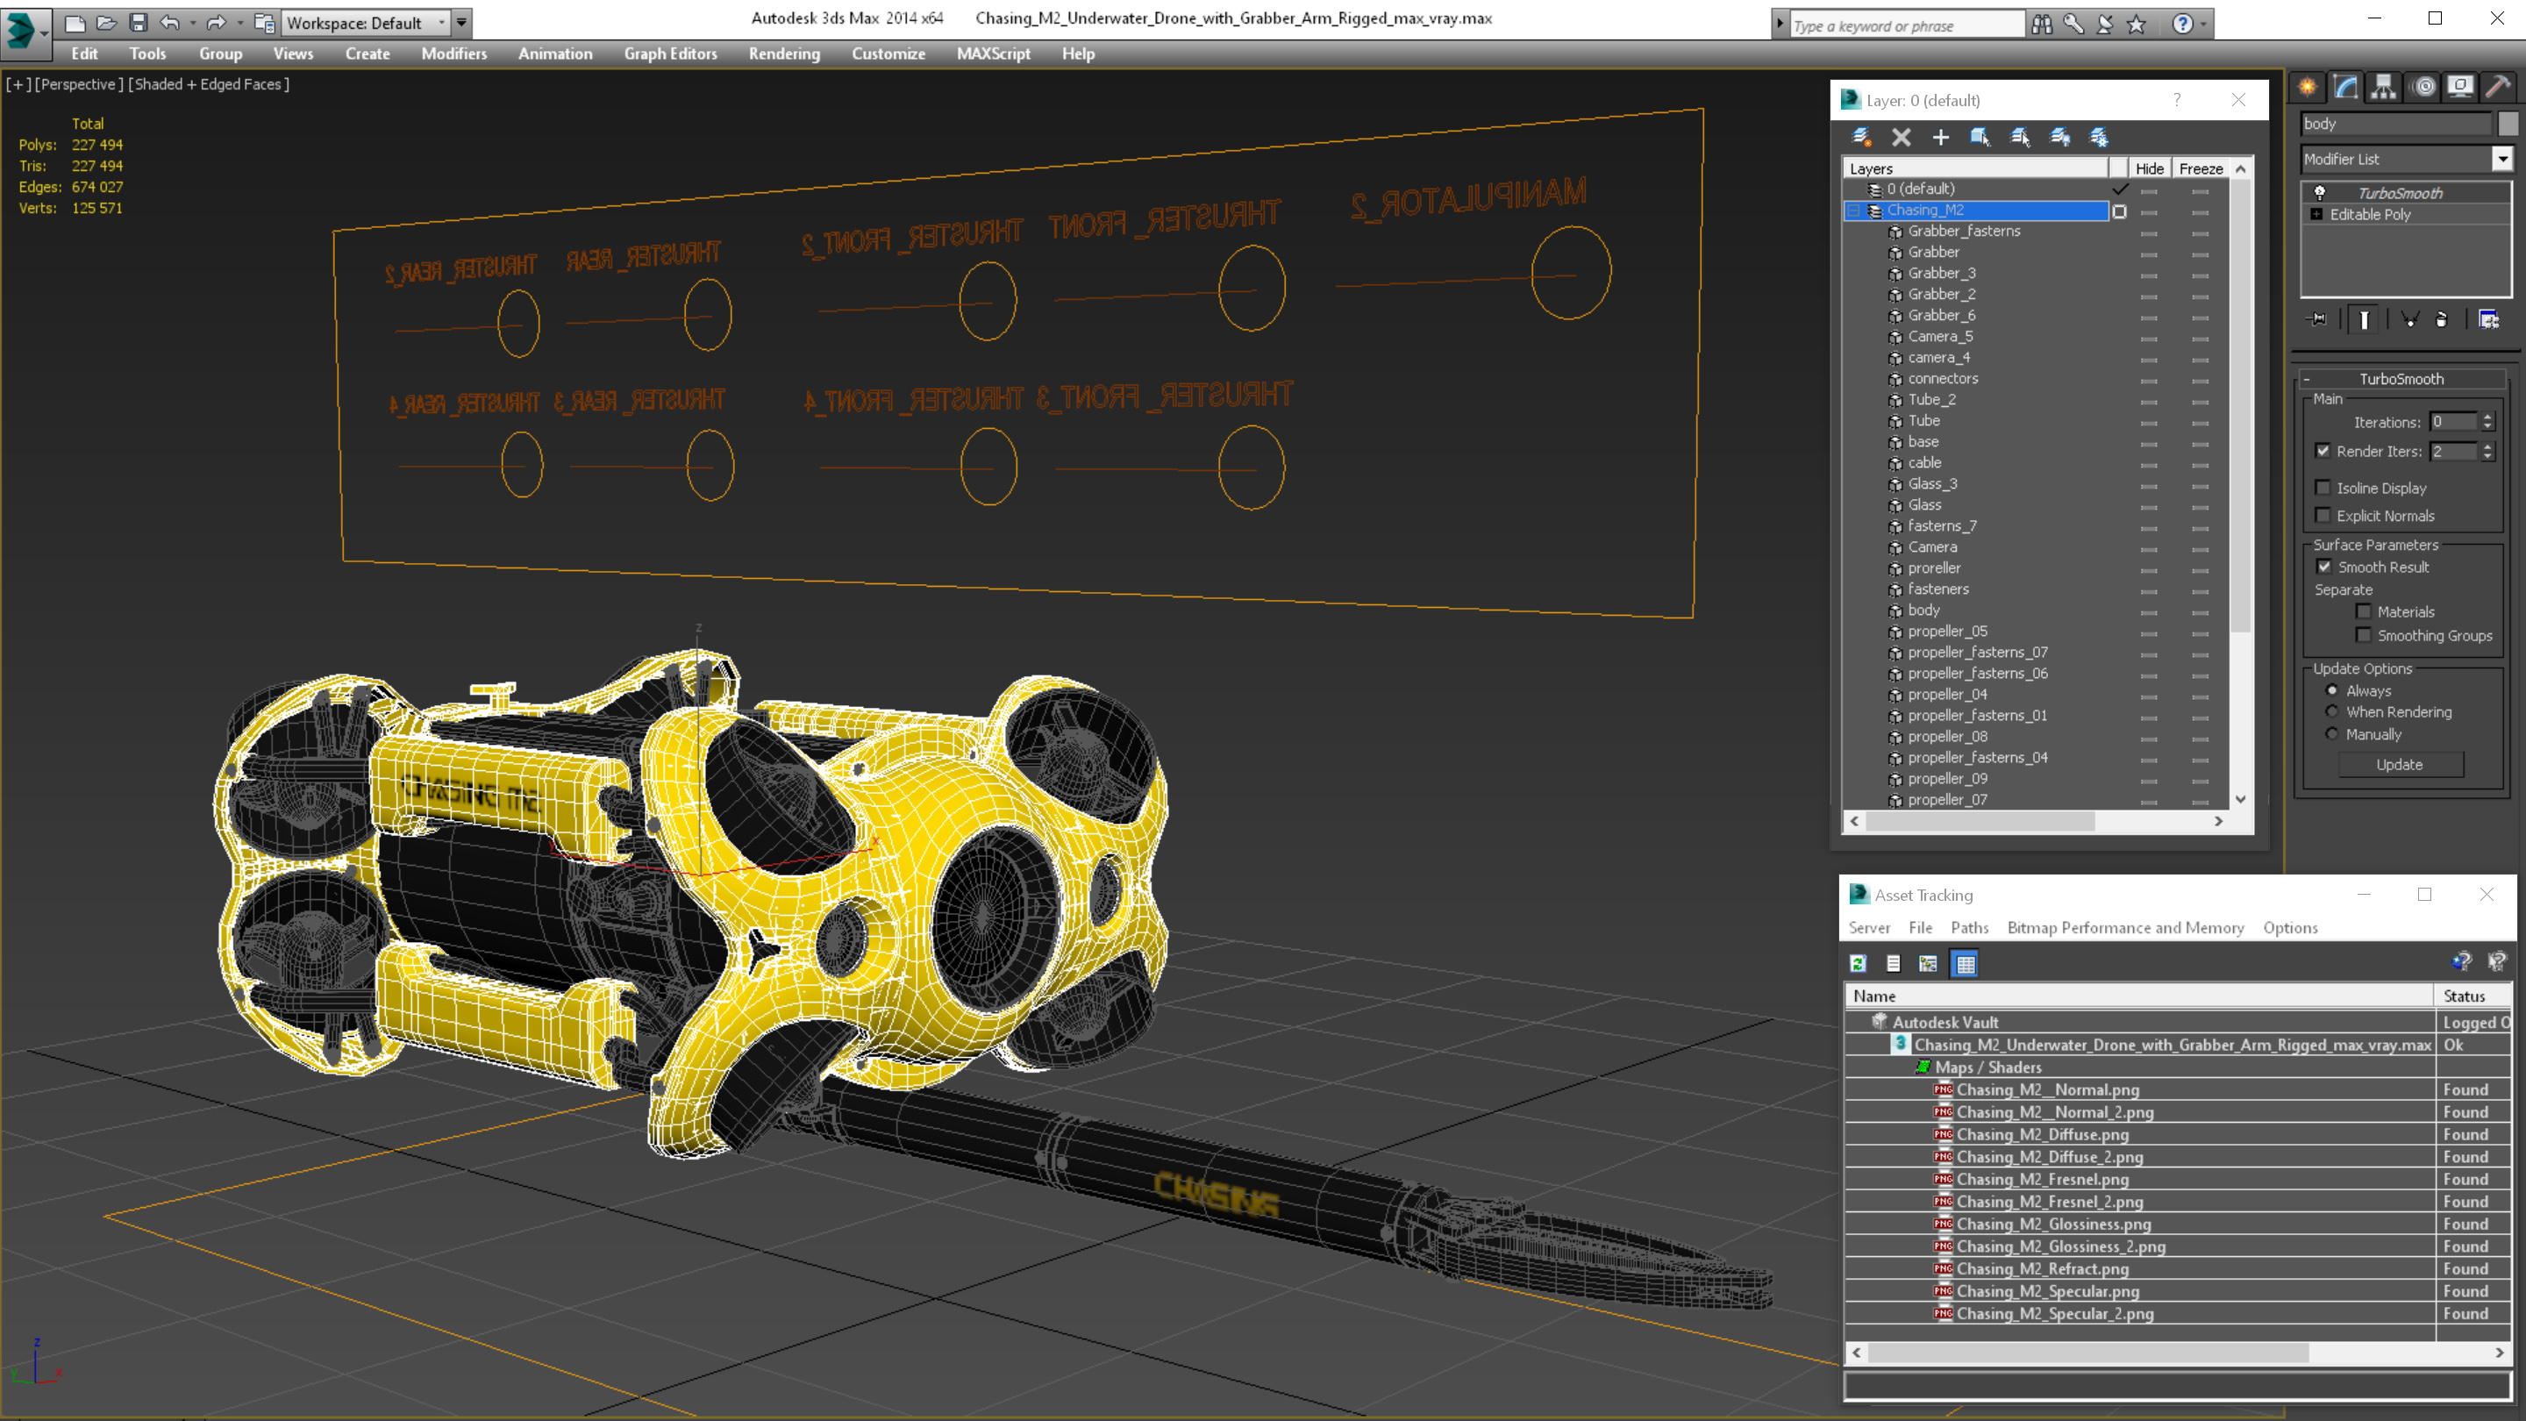Image resolution: width=2526 pixels, height=1421 pixels.
Task: Click Refresh icon in Asset Tracking toolbar
Action: tap(1859, 964)
